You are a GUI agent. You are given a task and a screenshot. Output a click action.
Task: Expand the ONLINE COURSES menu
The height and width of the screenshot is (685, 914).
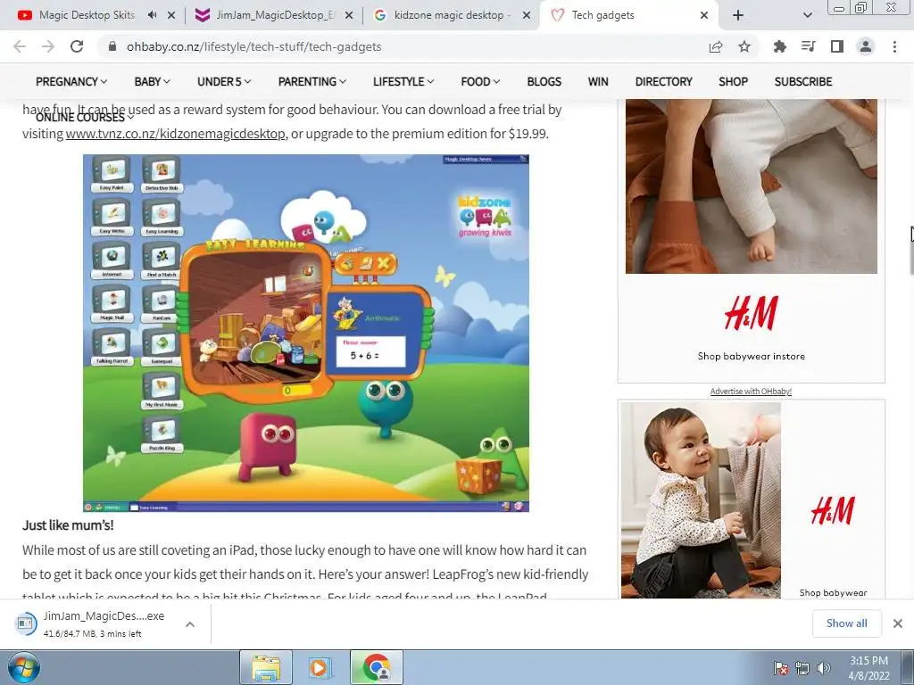[x=85, y=117]
